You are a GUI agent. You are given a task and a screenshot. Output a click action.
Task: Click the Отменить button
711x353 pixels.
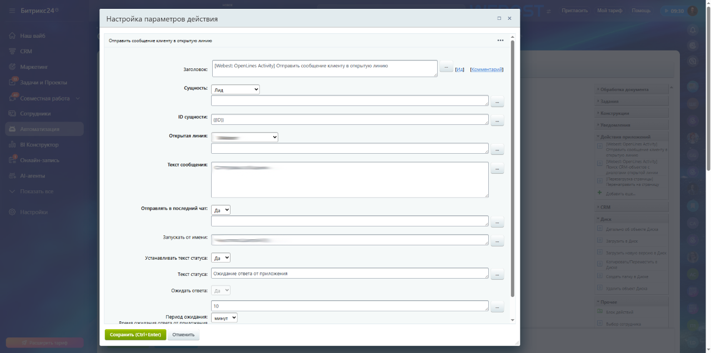point(183,335)
